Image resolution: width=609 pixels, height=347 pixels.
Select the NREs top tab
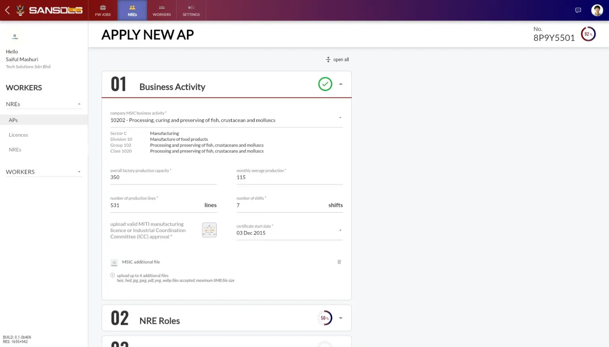click(x=132, y=10)
